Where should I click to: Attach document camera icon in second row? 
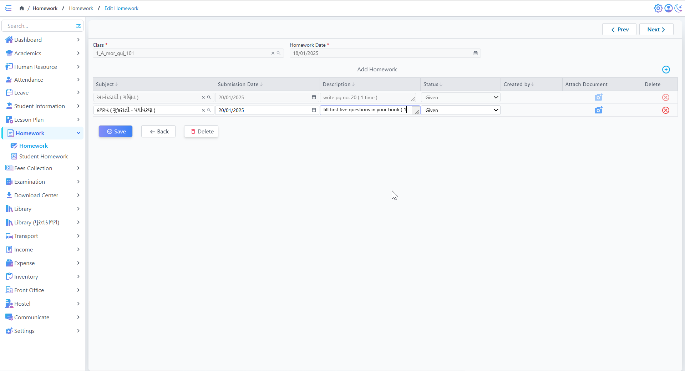[x=598, y=110]
